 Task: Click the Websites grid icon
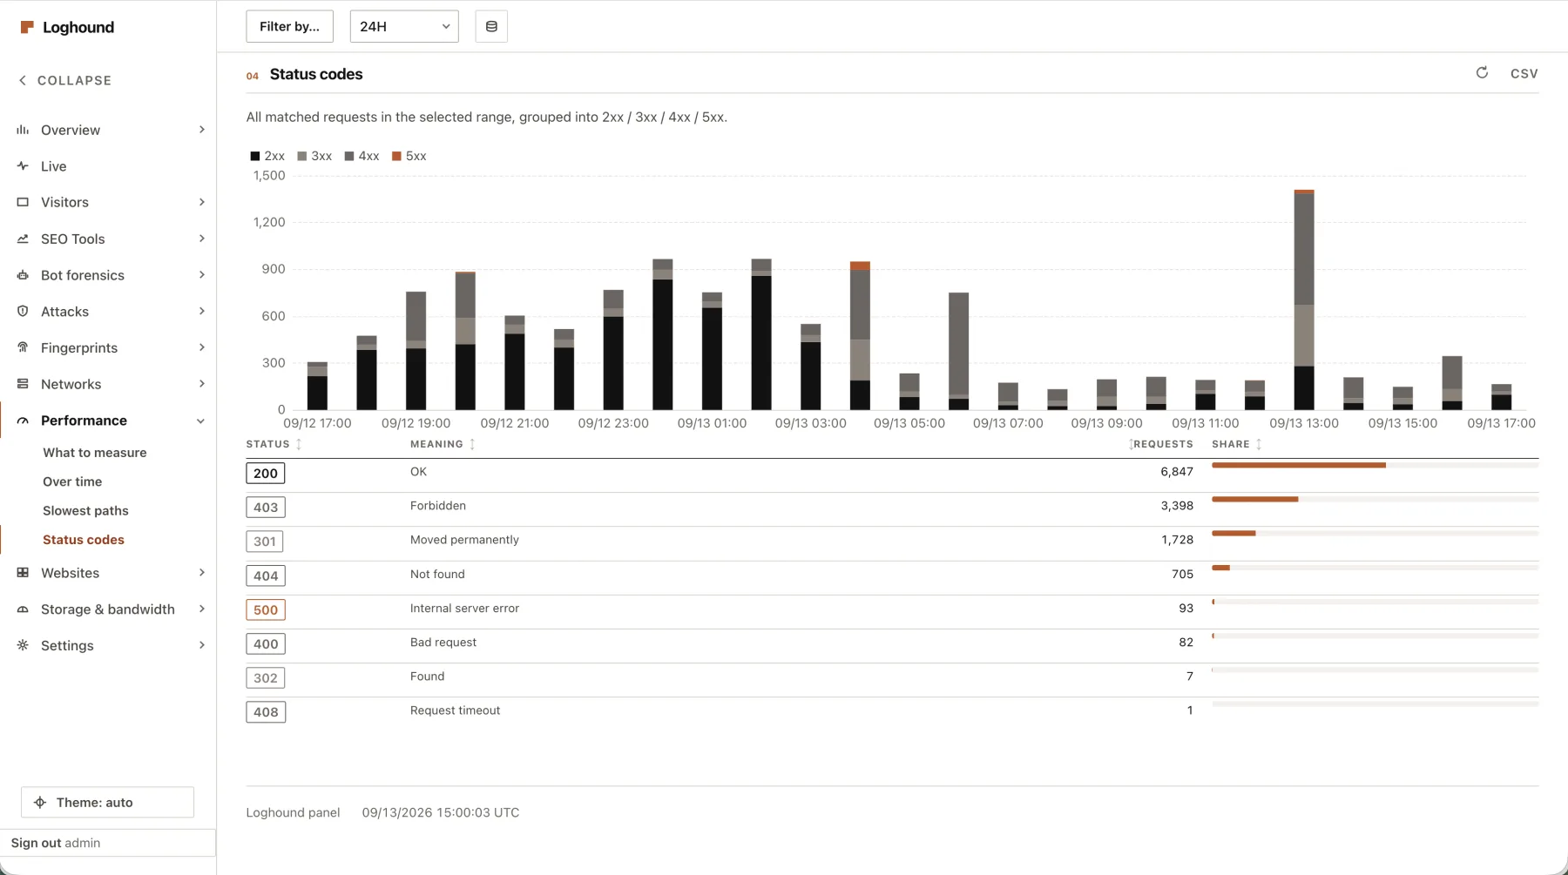coord(23,573)
